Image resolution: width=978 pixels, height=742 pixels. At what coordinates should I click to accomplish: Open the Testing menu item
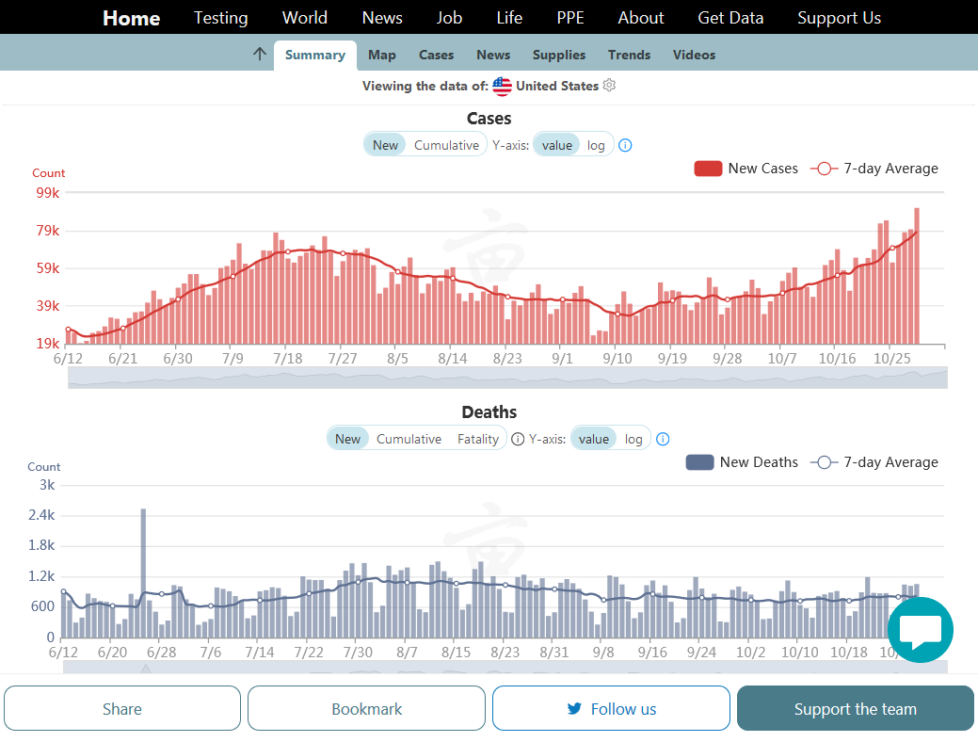click(221, 18)
